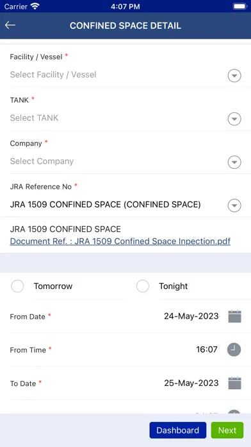Select the Tonight radio button
Viewport: 251px width, 447px height.
pyautogui.click(x=143, y=286)
